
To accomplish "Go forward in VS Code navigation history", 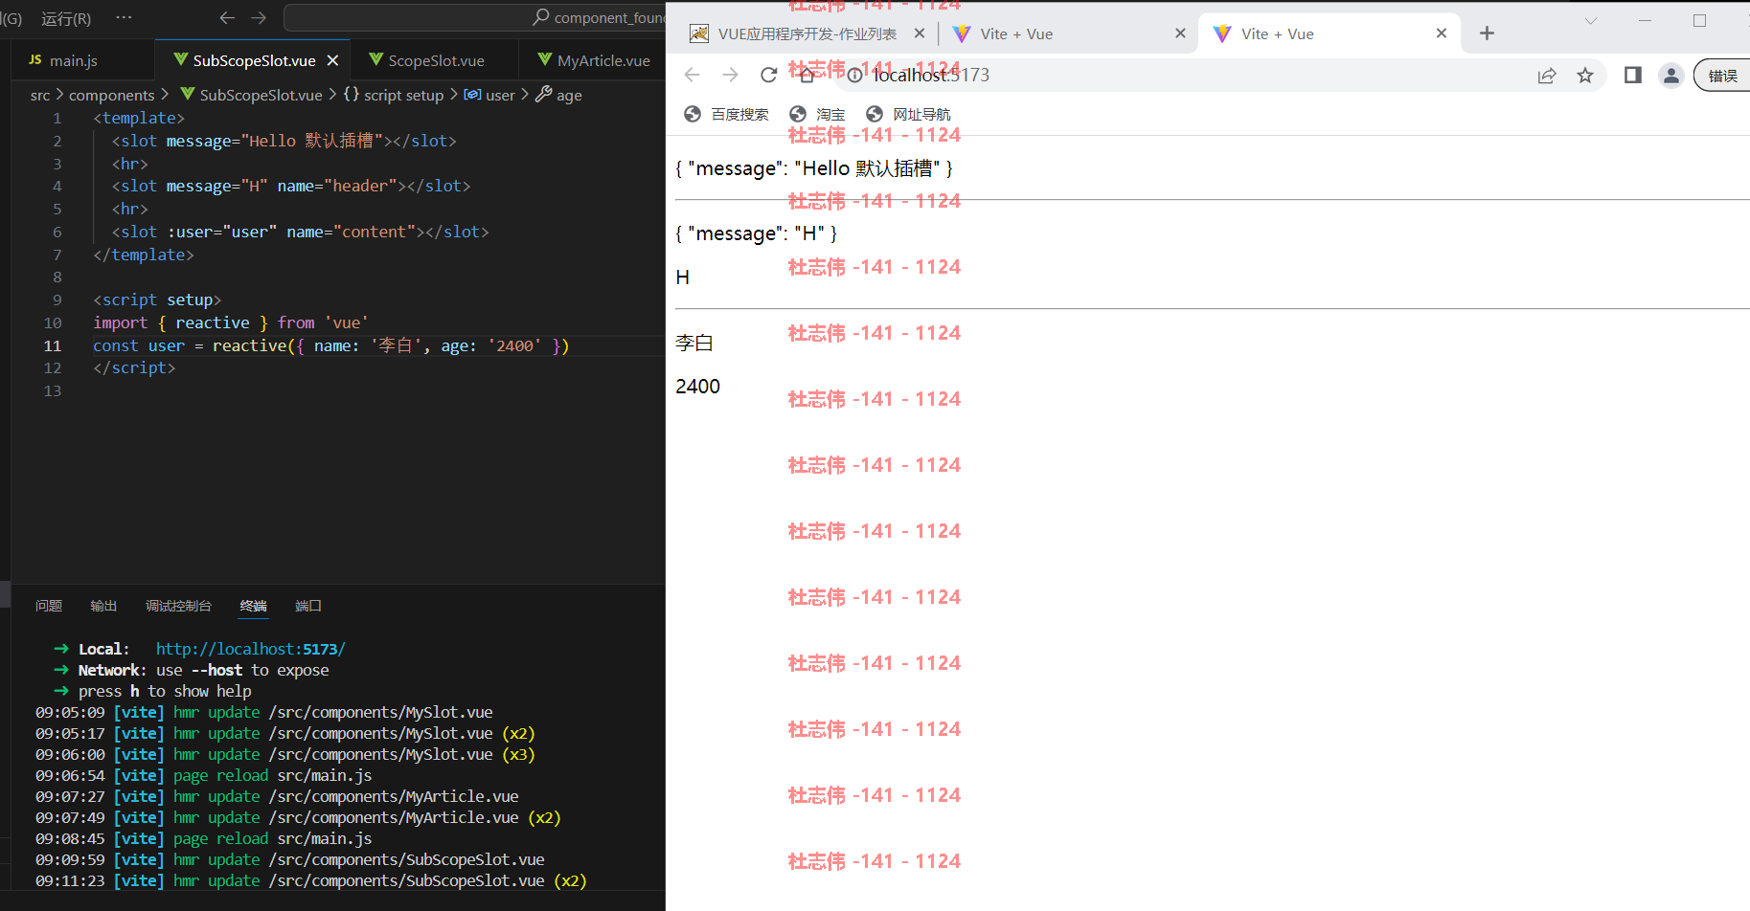I will coord(259,17).
